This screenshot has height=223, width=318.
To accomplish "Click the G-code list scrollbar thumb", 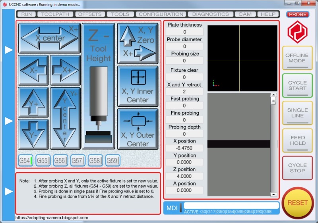I will pos(273,100).
